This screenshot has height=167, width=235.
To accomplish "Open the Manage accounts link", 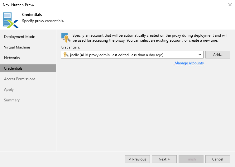I will tap(189, 63).
